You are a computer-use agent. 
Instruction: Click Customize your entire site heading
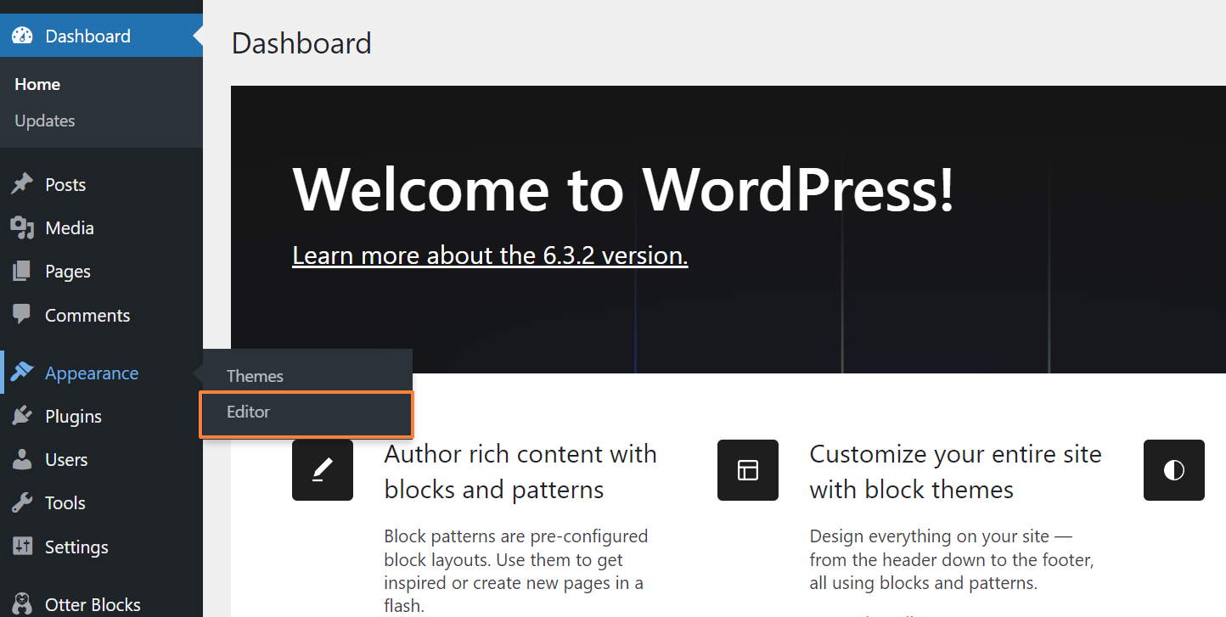(x=955, y=472)
